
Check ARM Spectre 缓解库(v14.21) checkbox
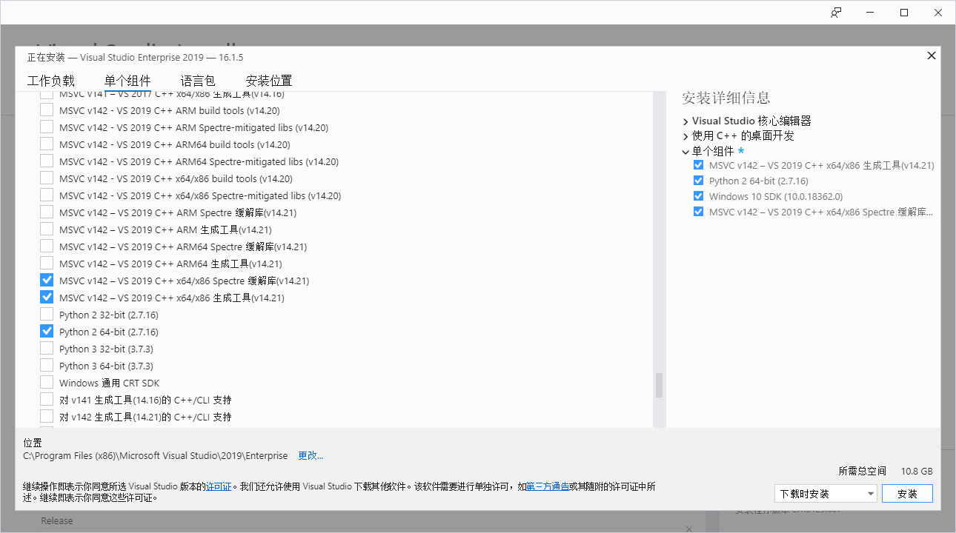(x=47, y=212)
